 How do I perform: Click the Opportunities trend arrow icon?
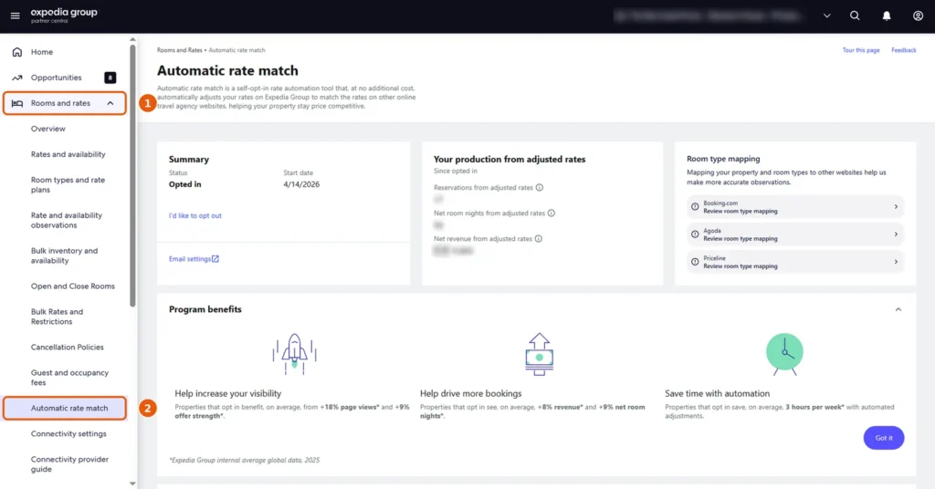click(17, 78)
